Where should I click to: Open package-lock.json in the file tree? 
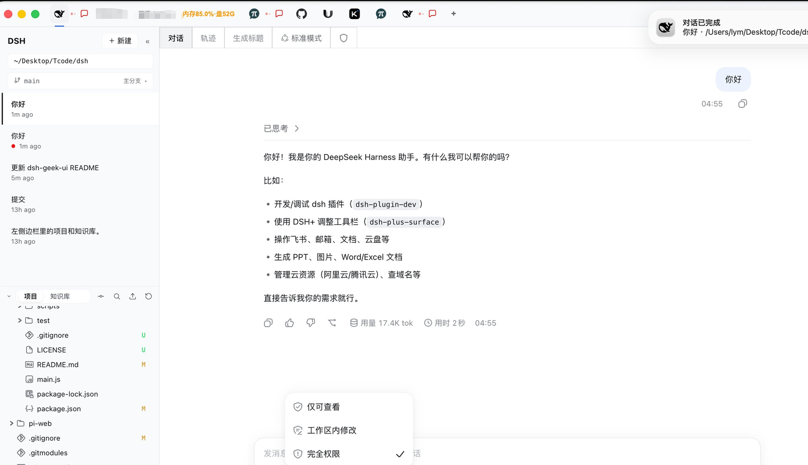(x=67, y=394)
